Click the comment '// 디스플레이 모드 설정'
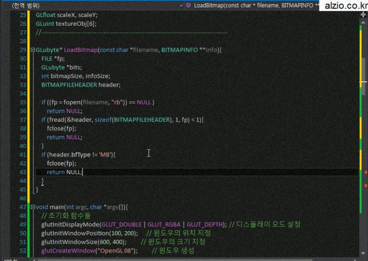Image resolution: width=368 pixels, height=261 pixels. click(x=265, y=224)
